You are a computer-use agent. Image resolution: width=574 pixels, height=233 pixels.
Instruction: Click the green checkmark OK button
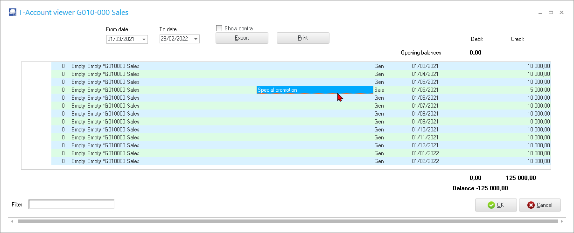tap(496, 205)
